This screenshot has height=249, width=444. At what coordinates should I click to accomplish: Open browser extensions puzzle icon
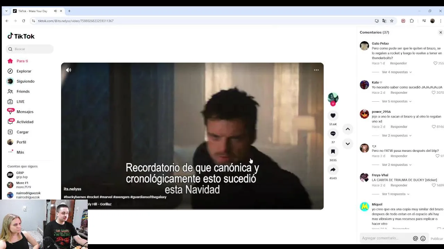click(x=412, y=21)
